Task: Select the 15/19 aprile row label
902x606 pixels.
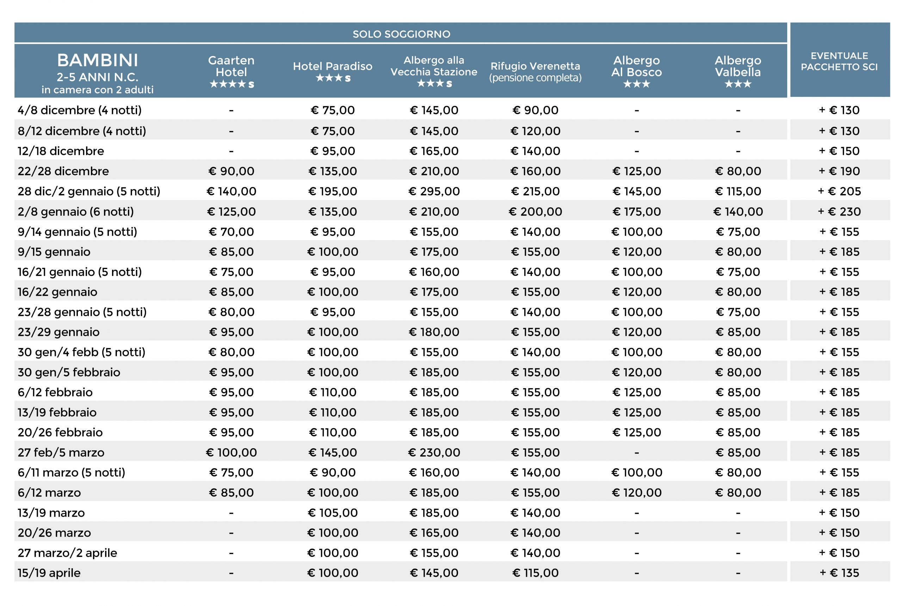Action: click(x=49, y=573)
